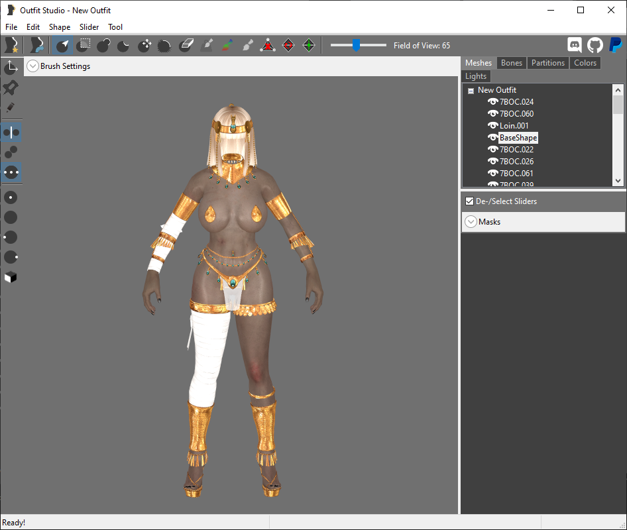Activate the Transform tool with axes
The width and height of the screenshot is (627, 530).
click(11, 67)
